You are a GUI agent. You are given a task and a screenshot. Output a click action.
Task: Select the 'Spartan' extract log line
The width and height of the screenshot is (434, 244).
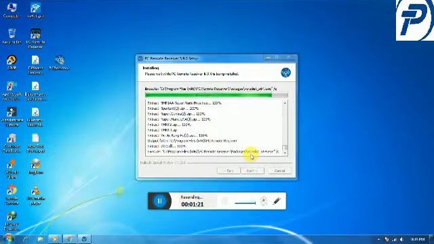point(173,108)
